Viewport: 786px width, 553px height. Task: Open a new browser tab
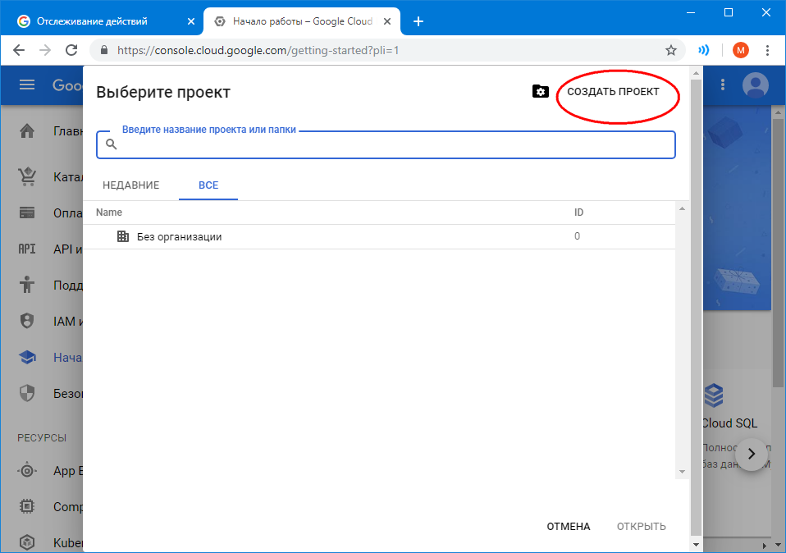point(418,21)
